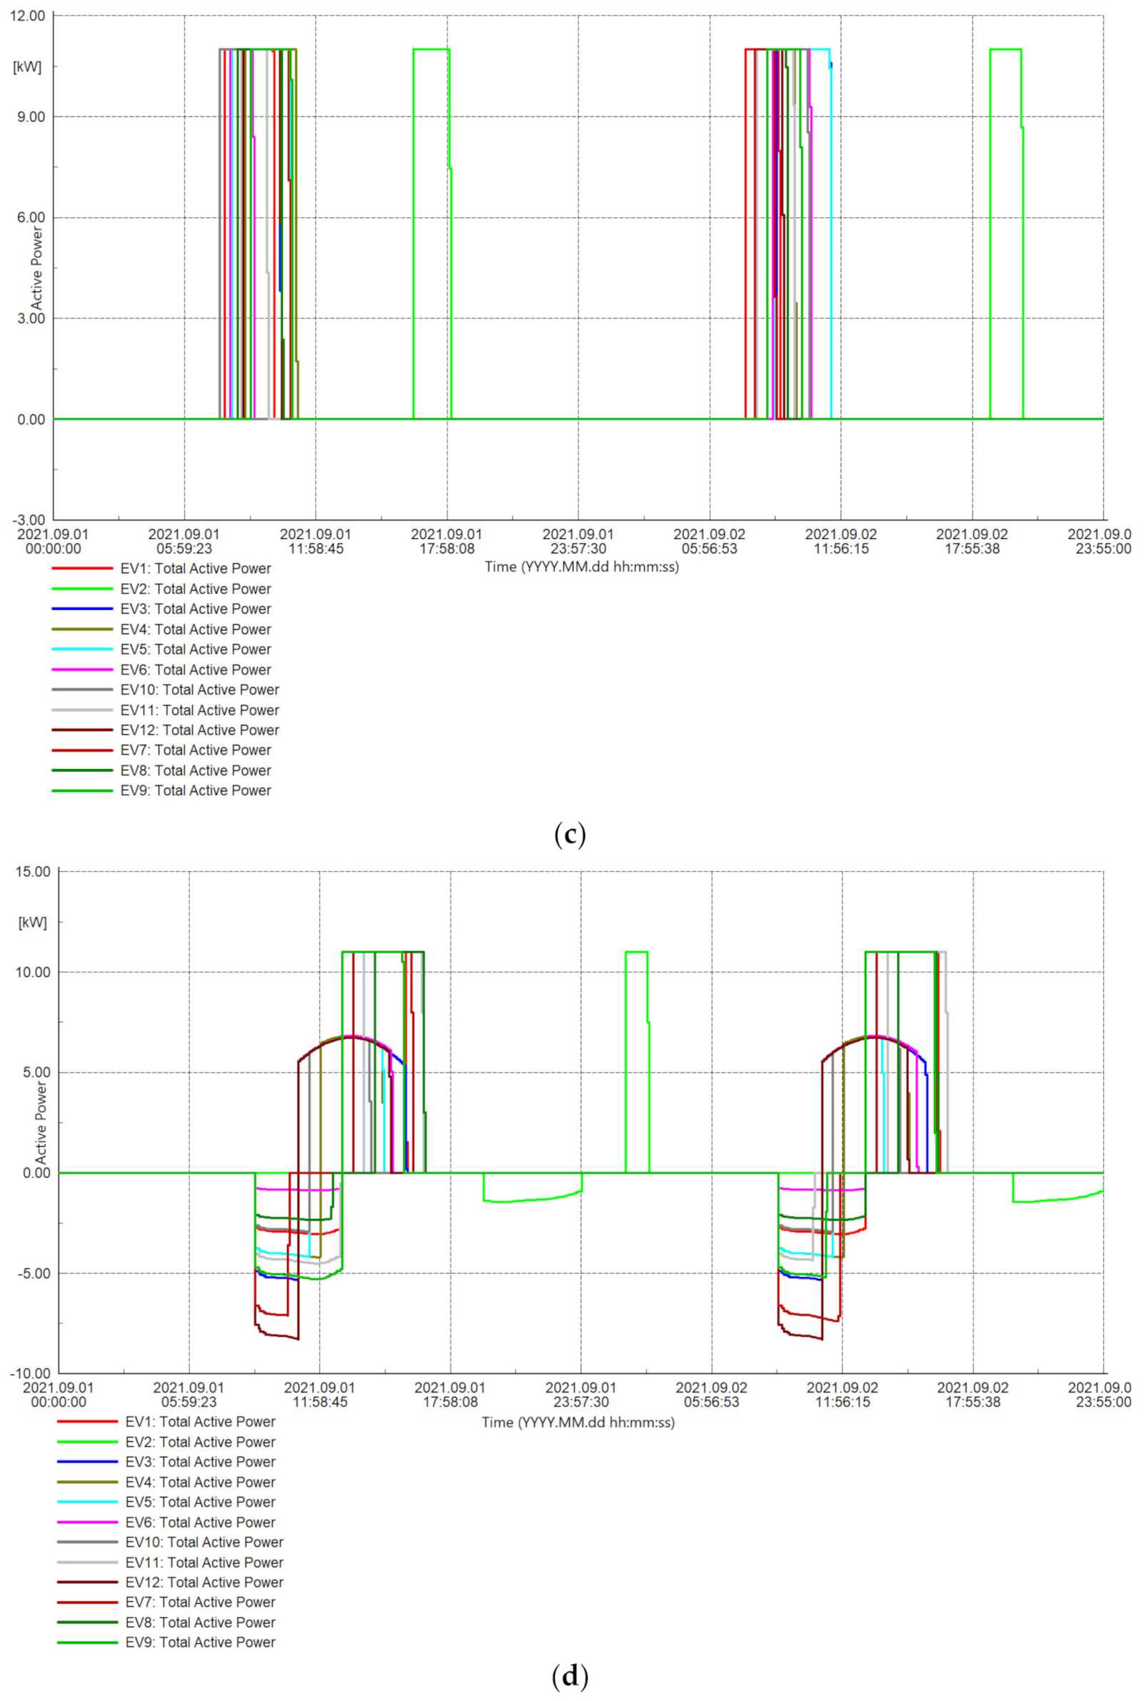1144x1701 pixels.
Task: Select 'EV6: Total Active Power' label in chart (c) legend
Action: coord(196,670)
